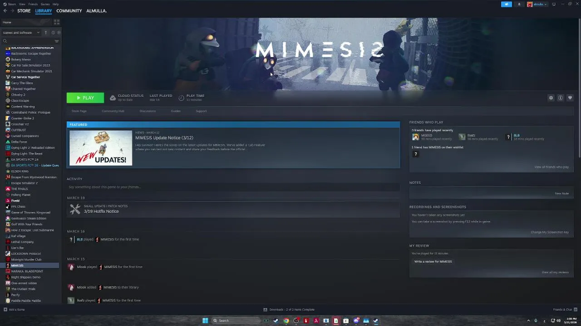The image size is (581, 326).
Task: Open MIMESIS Store Page link
Action: 79,111
